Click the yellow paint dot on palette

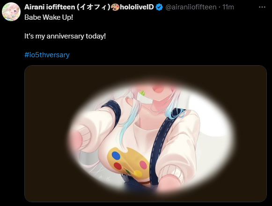(138, 173)
